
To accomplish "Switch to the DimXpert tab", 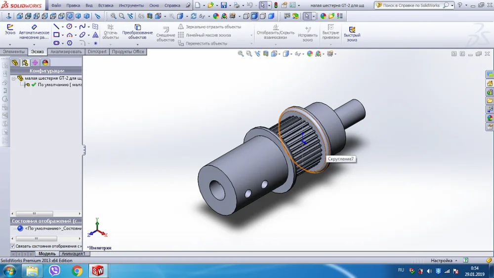I will pos(97,52).
